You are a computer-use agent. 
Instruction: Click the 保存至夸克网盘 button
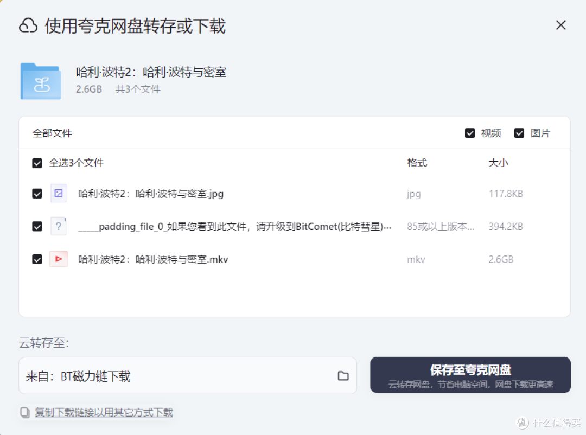470,375
